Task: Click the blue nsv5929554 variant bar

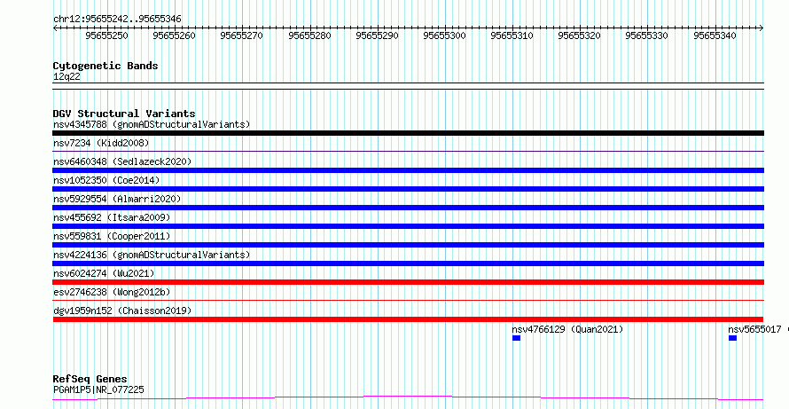Action: tap(408, 208)
